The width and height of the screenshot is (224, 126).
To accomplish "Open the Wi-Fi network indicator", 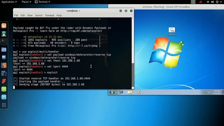I will 208,2.
